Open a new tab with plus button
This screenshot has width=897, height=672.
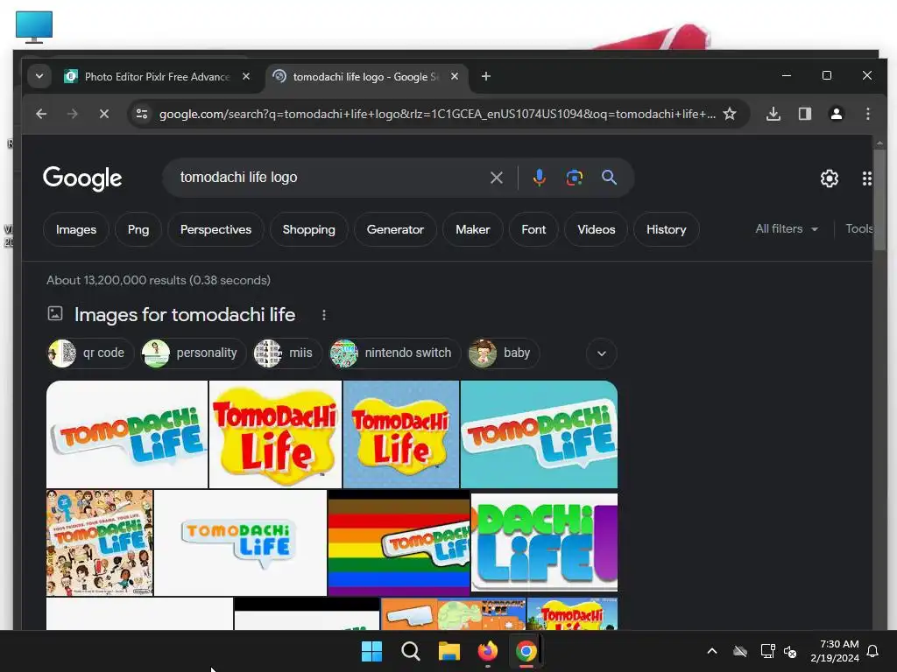(485, 76)
